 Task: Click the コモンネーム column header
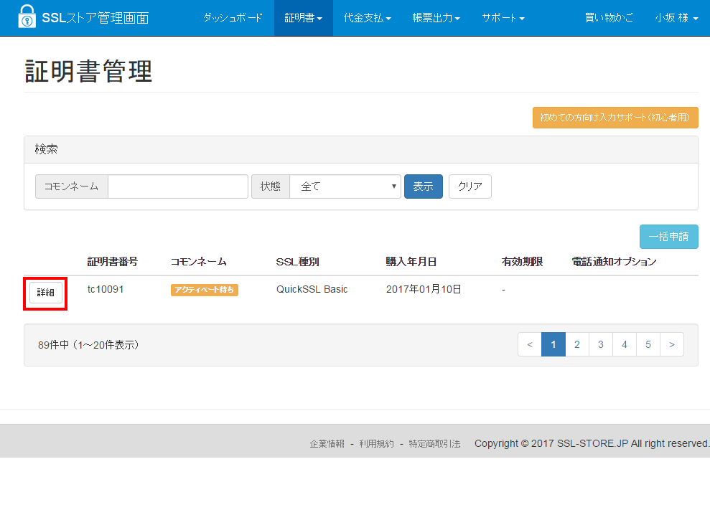click(x=198, y=262)
